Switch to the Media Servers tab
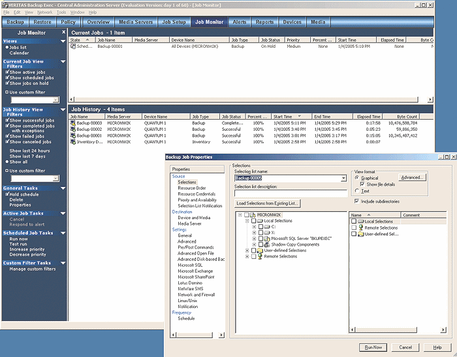 point(136,22)
